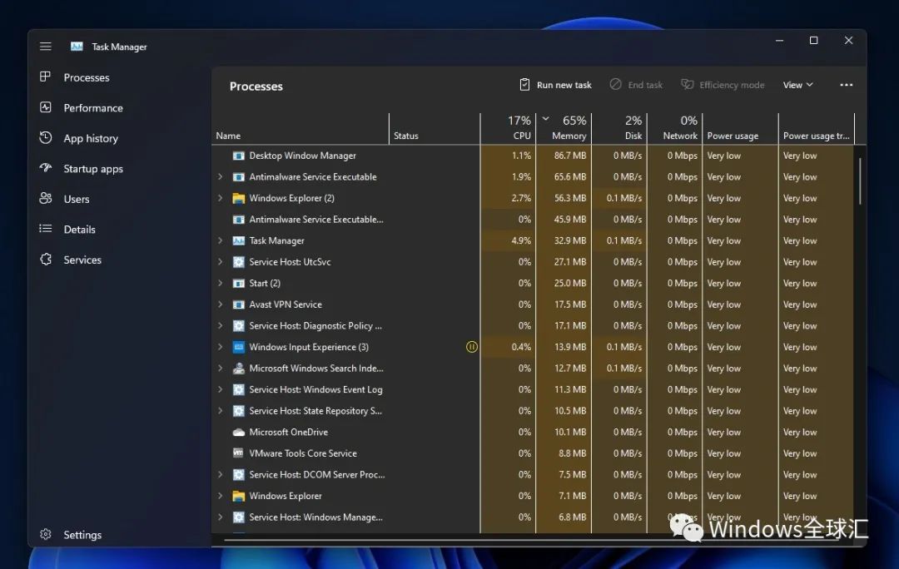Image resolution: width=899 pixels, height=569 pixels.
Task: Click the End task circle-slash icon
Action: [x=615, y=84]
